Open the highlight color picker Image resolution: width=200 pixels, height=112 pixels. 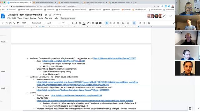[88, 23]
